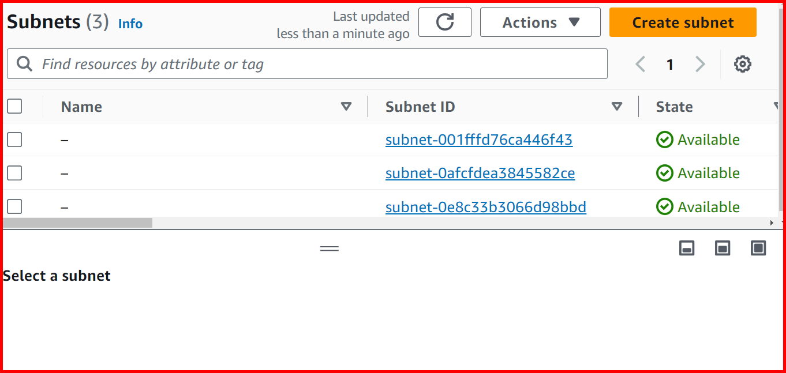Select the bottom split panel layout icon
Image resolution: width=786 pixels, height=373 pixels.
coord(686,247)
